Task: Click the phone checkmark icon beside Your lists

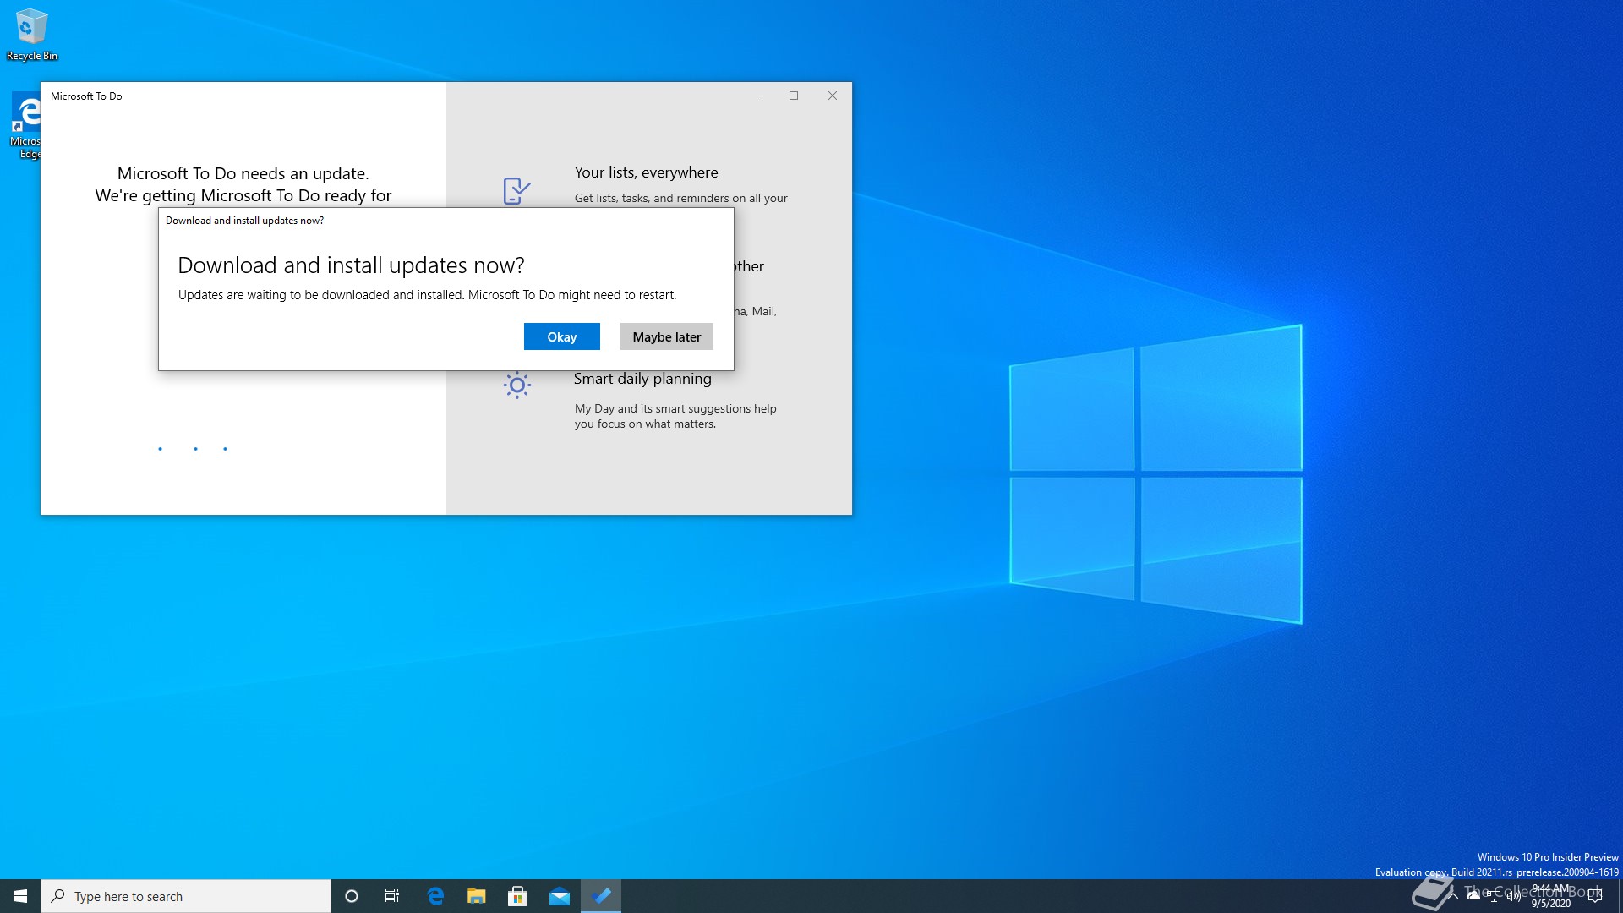Action: (516, 190)
